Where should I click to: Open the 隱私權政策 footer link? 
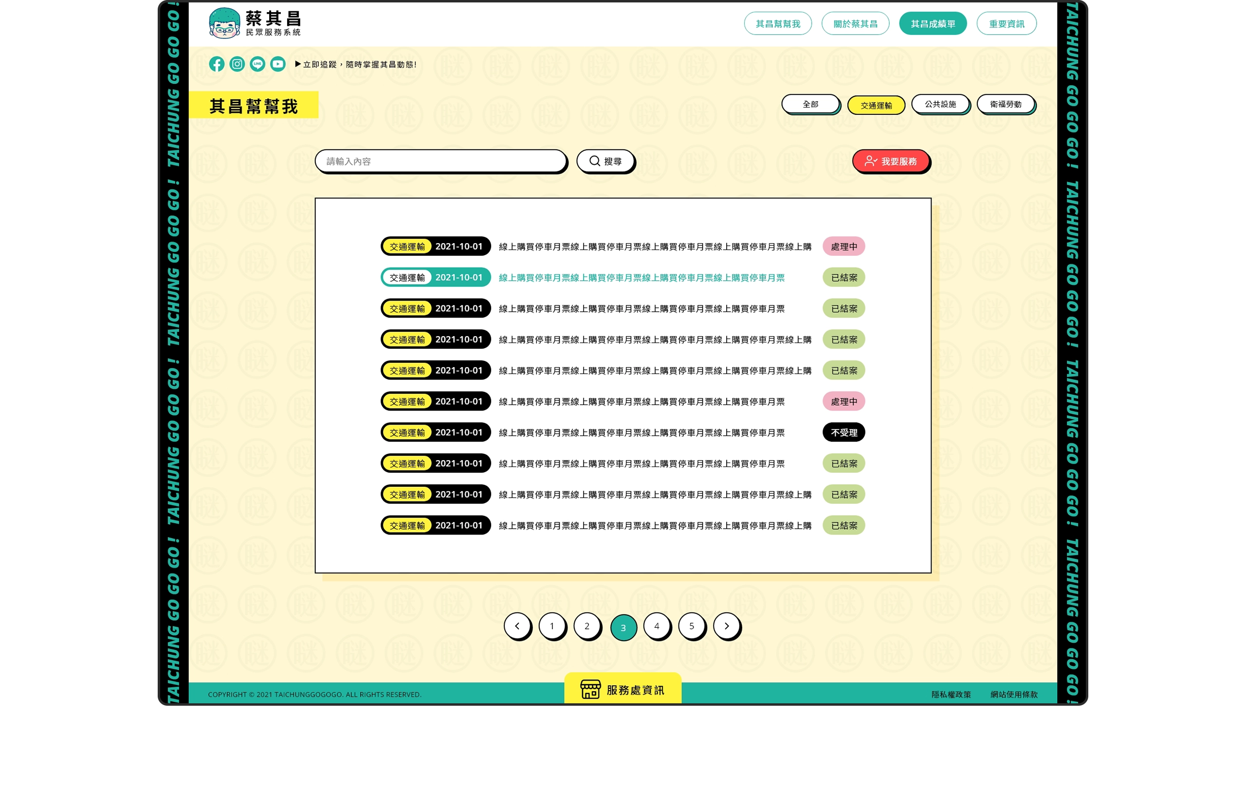(x=951, y=694)
